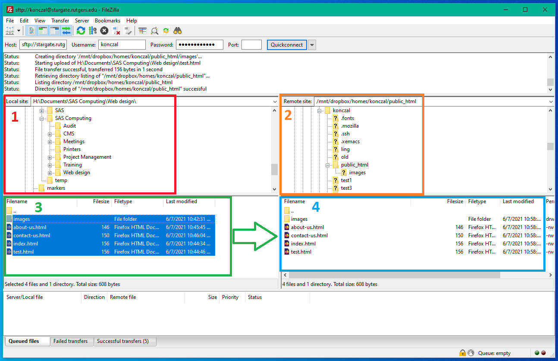Open the Site Manager
The image size is (558, 361).
click(x=9, y=31)
